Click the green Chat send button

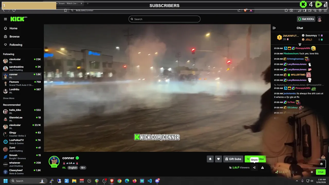pyautogui.click(x=321, y=172)
